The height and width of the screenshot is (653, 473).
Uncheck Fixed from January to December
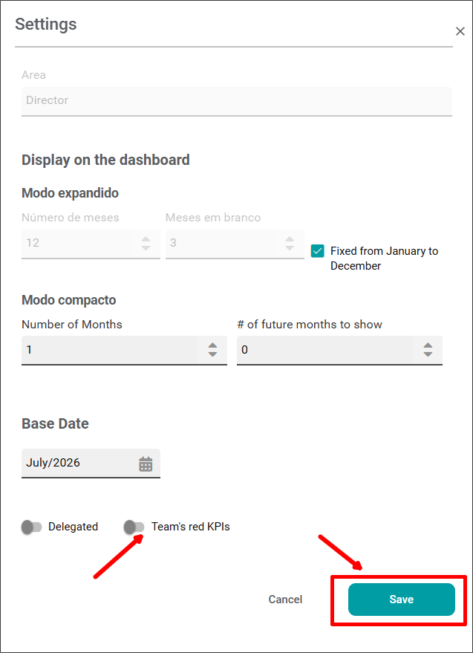click(317, 251)
